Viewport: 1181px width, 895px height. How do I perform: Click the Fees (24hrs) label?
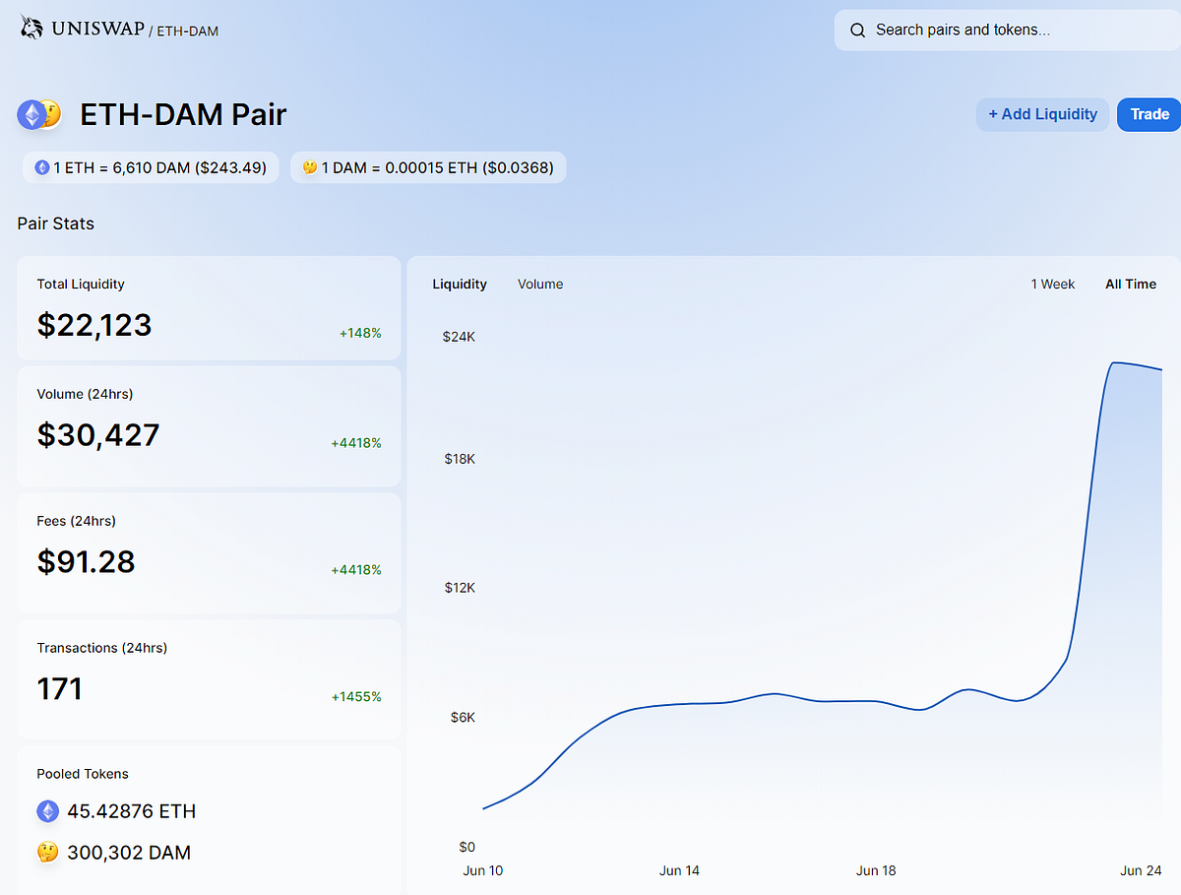click(76, 521)
